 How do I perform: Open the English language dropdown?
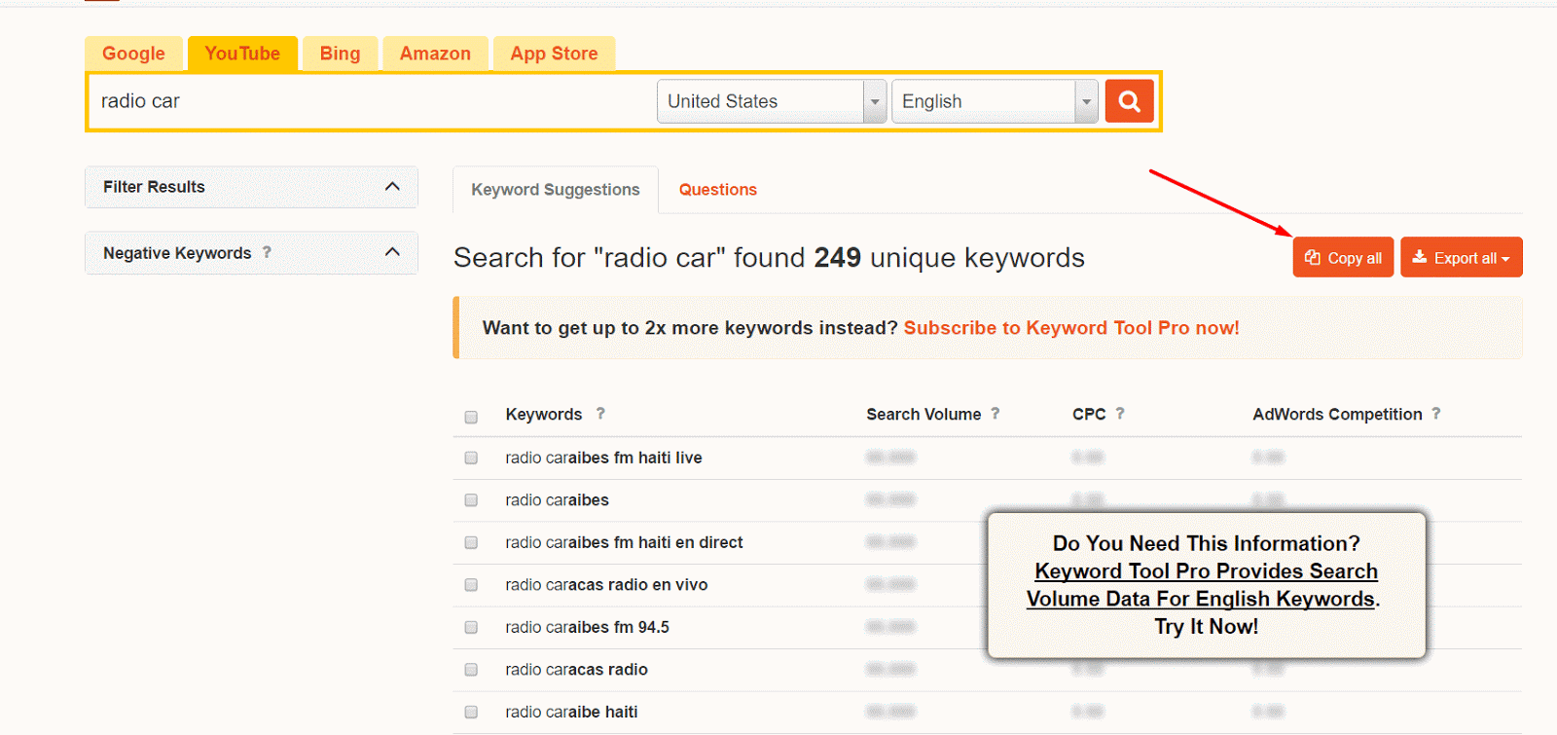click(995, 101)
